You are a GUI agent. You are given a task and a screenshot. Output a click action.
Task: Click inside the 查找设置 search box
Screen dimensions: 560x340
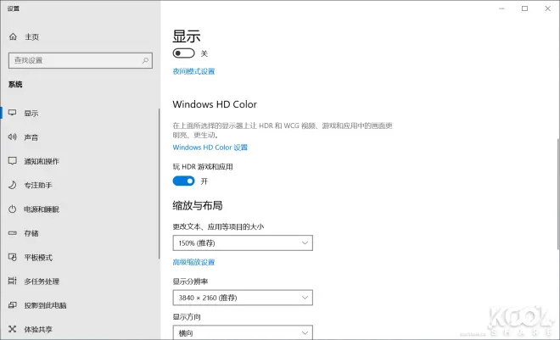click(x=81, y=60)
